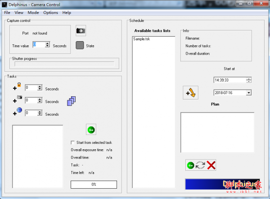Click the camera task seconds field
The height and width of the screenshot is (199, 270).
(x=31, y=100)
